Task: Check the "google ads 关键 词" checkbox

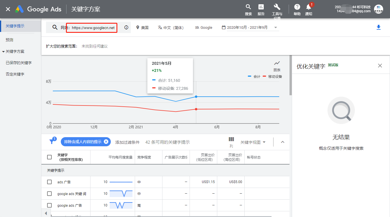Action: click(x=49, y=194)
